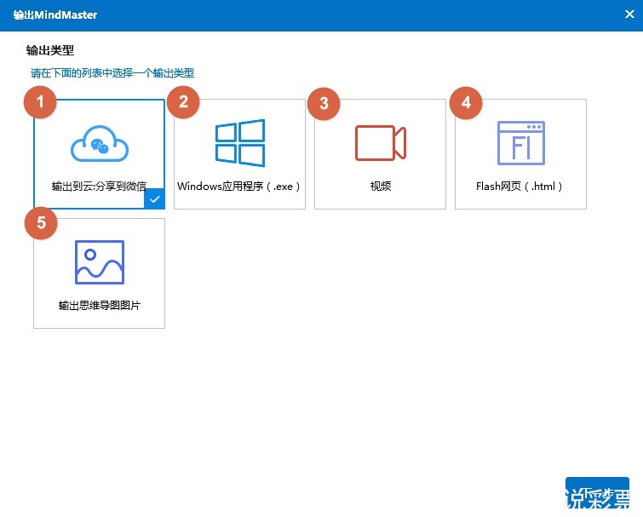Pick the Flash Fl webpage icon

(521, 143)
